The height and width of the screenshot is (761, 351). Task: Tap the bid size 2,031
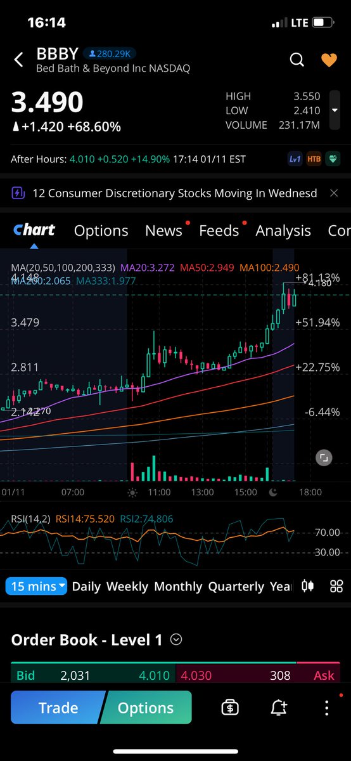click(77, 676)
